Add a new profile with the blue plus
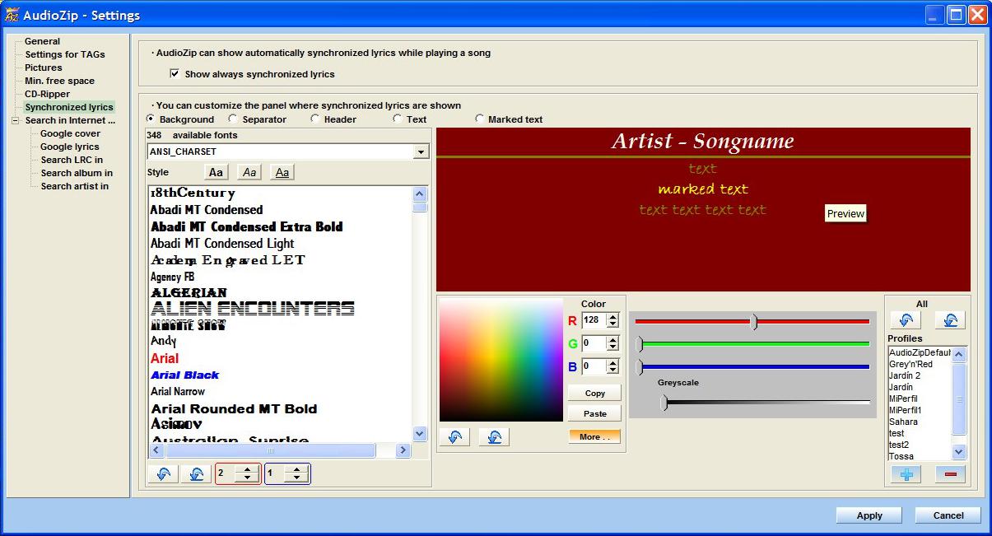Image resolution: width=992 pixels, height=536 pixels. [x=906, y=474]
